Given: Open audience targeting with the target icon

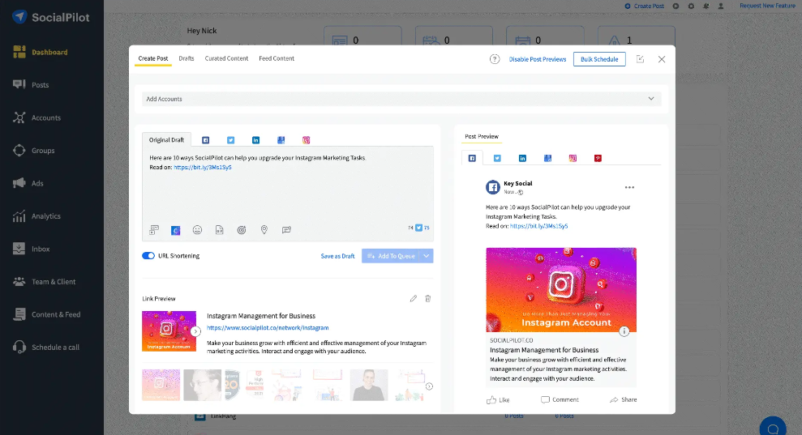Looking at the screenshot, I should 242,230.
